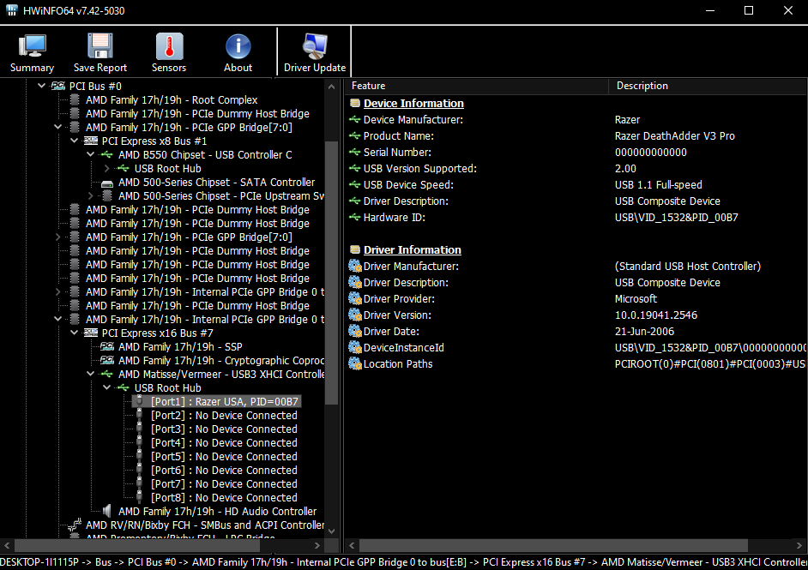The image size is (808, 570).
Task: Select the AMD Cryptographic Coprocessor entry
Action: click(220, 361)
